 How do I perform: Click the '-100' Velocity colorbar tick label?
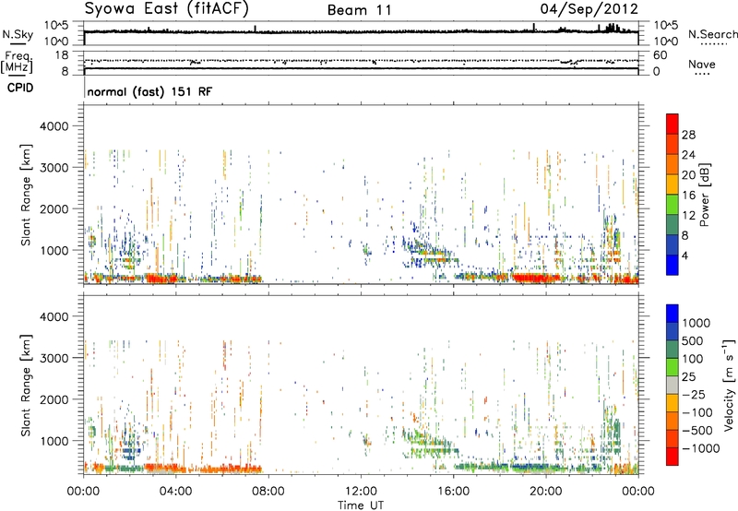click(696, 412)
